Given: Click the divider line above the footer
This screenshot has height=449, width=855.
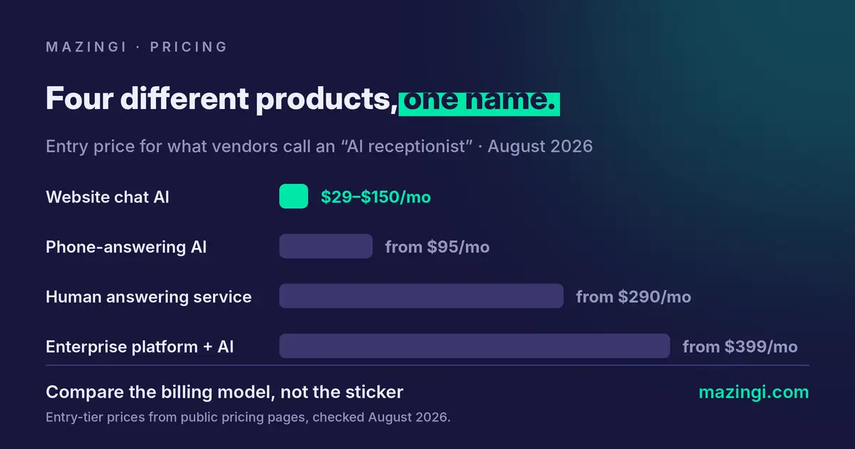Looking at the screenshot, I should (x=427, y=366).
